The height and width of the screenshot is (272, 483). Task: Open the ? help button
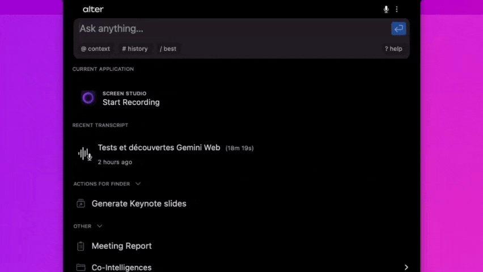393,49
